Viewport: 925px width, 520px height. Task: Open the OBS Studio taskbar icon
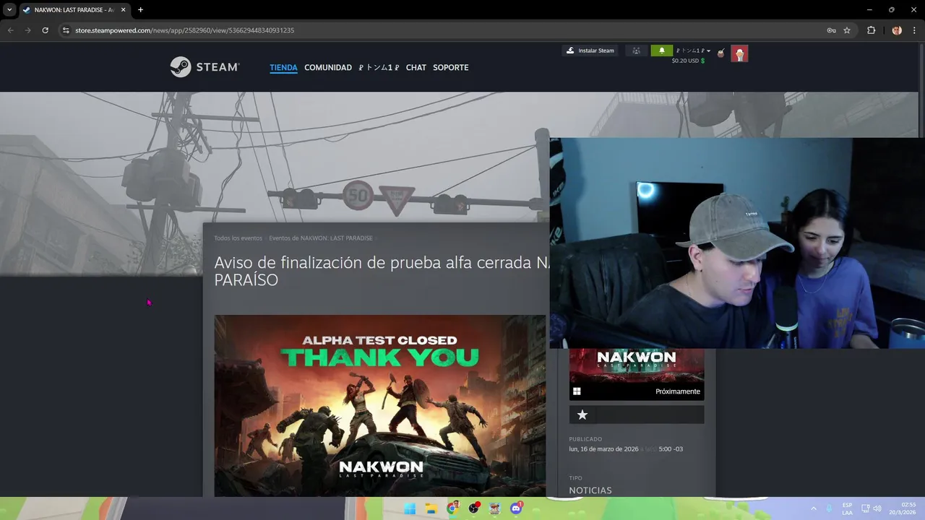tap(473, 508)
